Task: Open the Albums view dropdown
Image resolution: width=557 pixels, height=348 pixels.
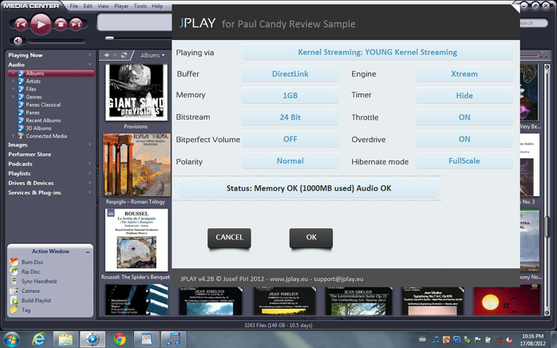Action: coord(152,55)
